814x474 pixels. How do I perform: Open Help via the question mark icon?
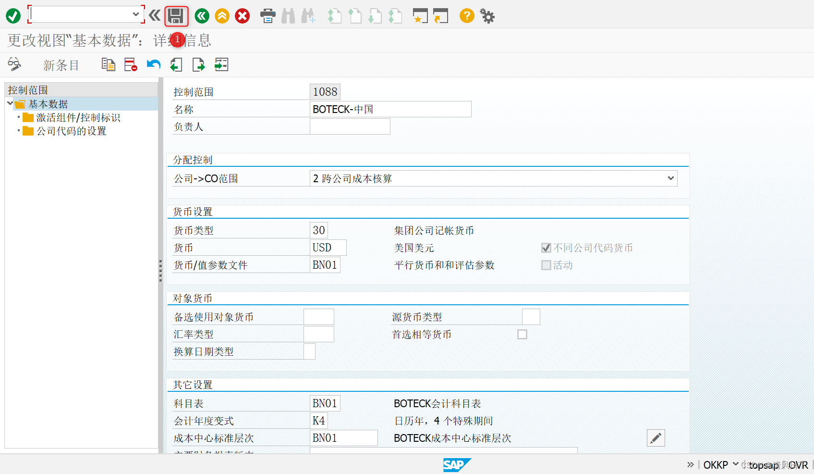coord(467,16)
